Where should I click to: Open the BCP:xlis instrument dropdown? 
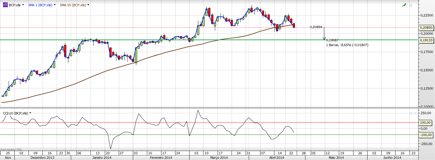point(23,5)
